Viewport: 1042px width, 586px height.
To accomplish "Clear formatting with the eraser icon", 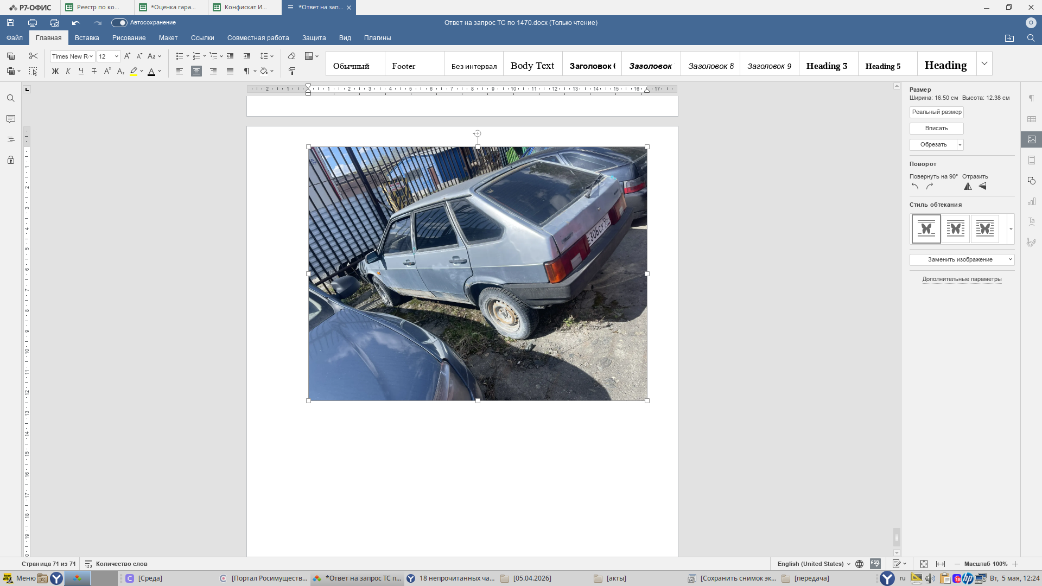I will (291, 56).
